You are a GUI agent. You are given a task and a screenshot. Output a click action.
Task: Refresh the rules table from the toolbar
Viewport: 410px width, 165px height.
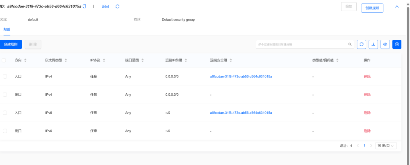click(361, 44)
